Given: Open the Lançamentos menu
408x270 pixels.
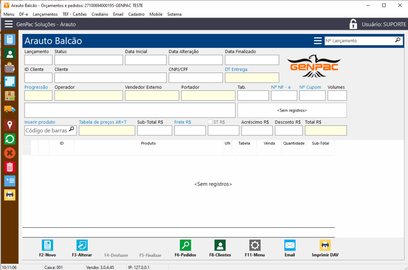Looking at the screenshot, I should tap(45, 14).
